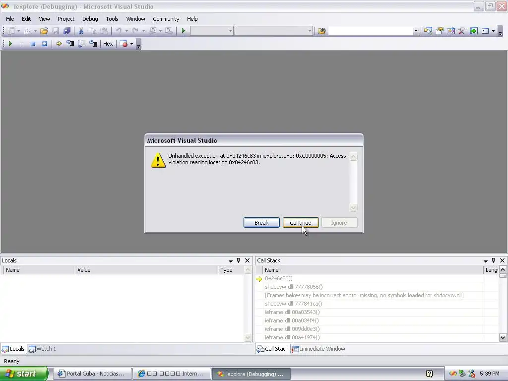Click the Windows start button
The width and height of the screenshot is (508, 381).
coord(24,374)
